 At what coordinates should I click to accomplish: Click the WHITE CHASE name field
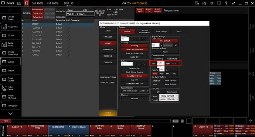tap(80, 14)
